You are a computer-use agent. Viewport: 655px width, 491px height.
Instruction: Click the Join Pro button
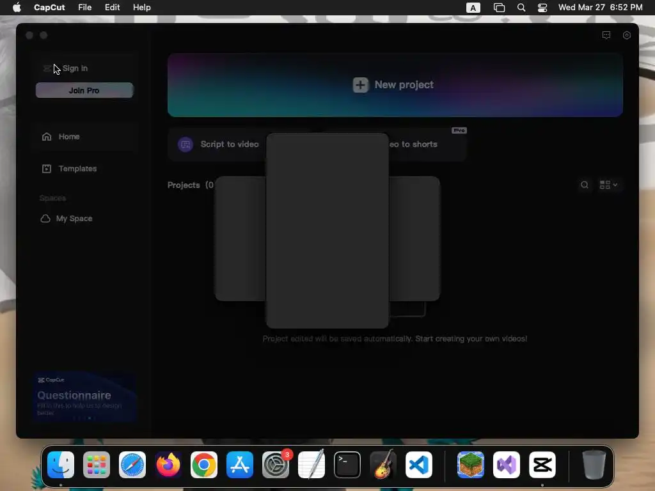[x=84, y=90]
